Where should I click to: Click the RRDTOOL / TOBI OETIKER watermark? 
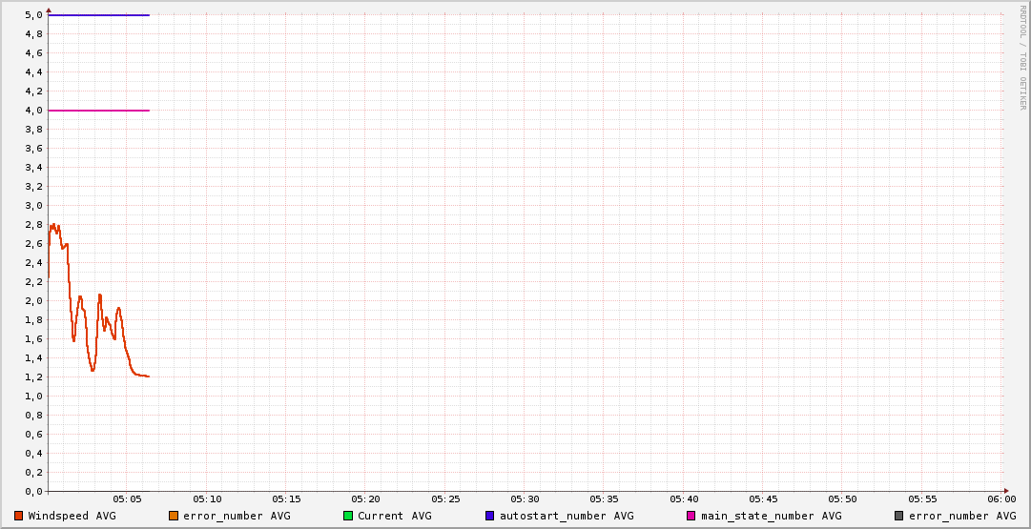(1022, 57)
